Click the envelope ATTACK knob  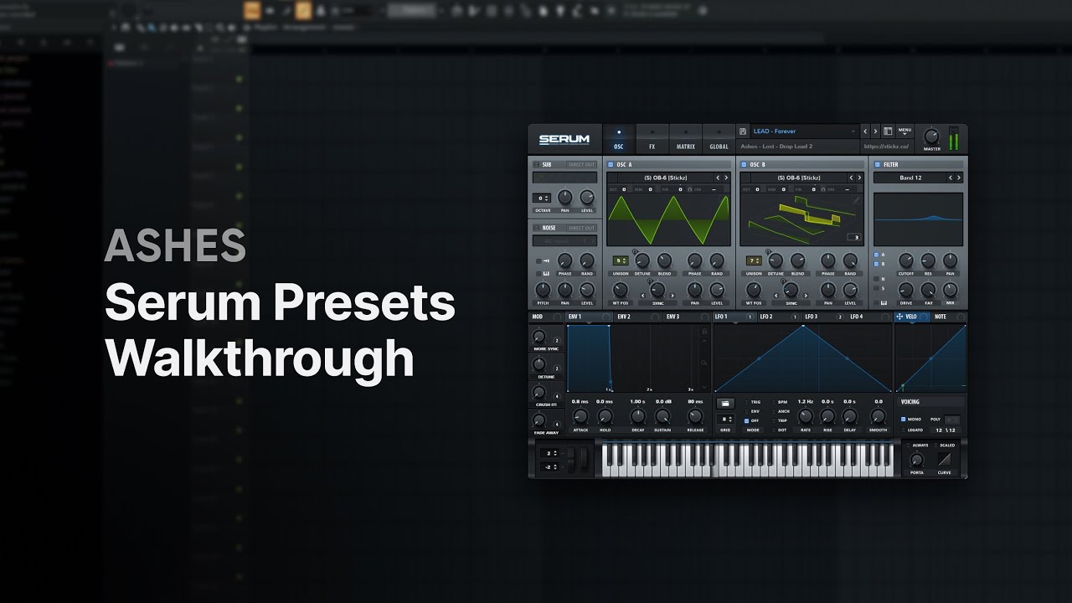point(580,416)
